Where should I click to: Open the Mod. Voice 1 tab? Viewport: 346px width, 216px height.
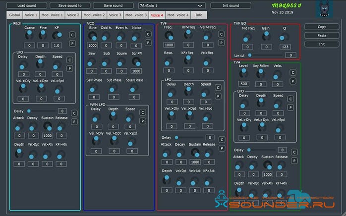coord(52,15)
